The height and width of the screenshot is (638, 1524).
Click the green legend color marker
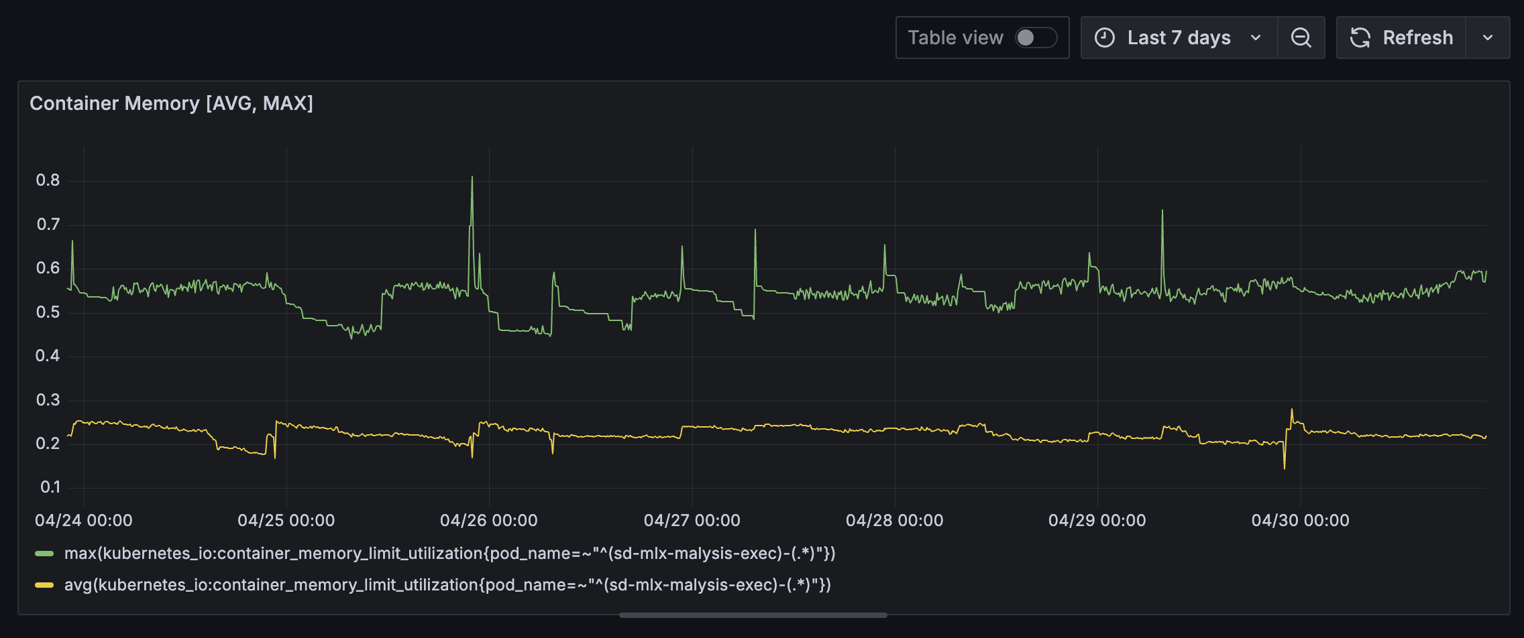pos(43,554)
